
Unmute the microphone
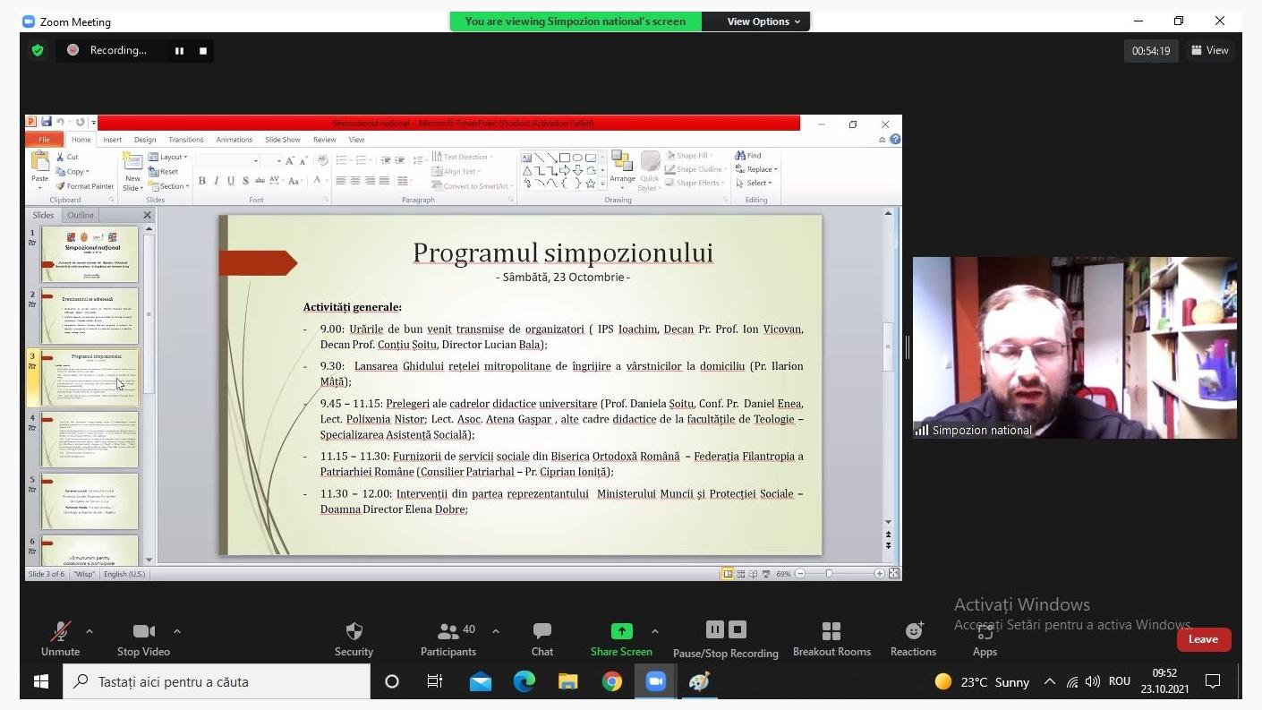pos(61,631)
